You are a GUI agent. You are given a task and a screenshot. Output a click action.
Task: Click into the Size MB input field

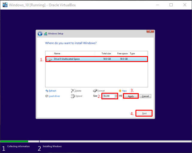pyautogui.click(x=108, y=96)
